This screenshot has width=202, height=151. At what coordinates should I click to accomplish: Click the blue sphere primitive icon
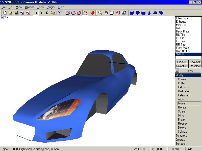(138, 13)
